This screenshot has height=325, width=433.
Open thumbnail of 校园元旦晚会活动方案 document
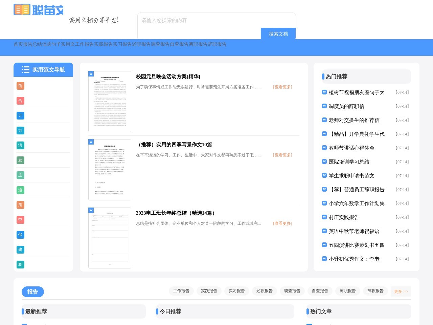click(x=110, y=102)
